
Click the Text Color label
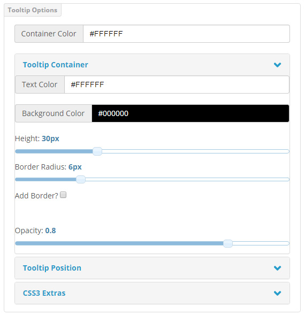click(40, 84)
